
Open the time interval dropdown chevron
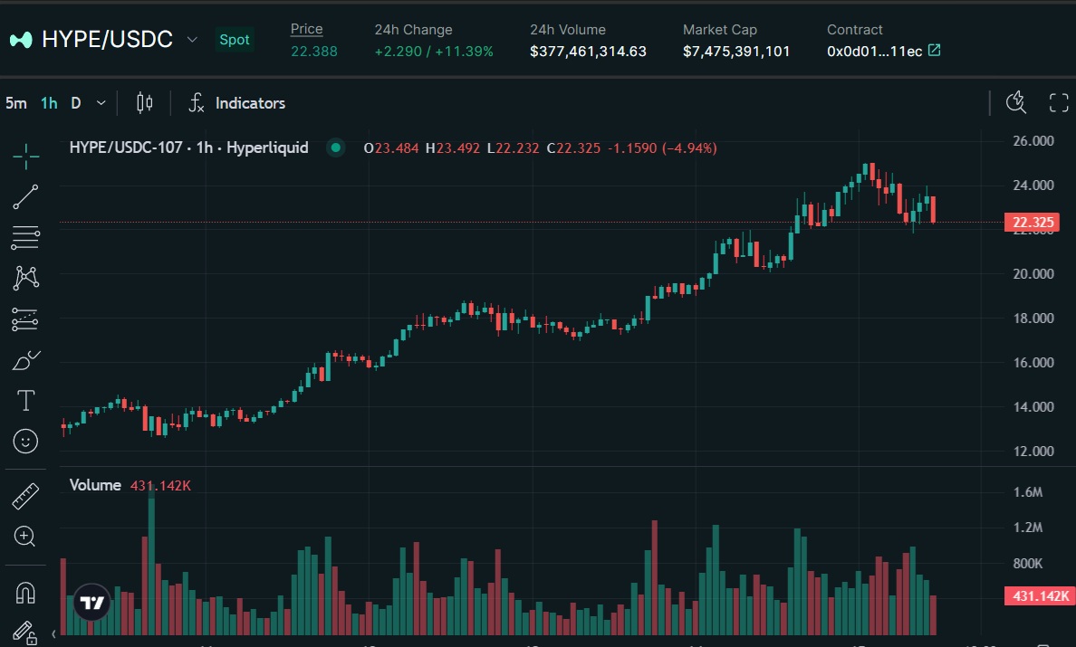coord(101,103)
